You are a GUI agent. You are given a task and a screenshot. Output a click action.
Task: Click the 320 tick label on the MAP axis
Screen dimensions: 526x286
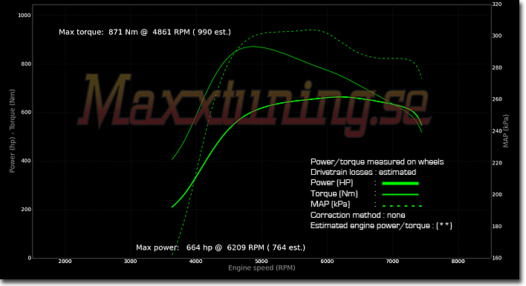tap(497, 4)
